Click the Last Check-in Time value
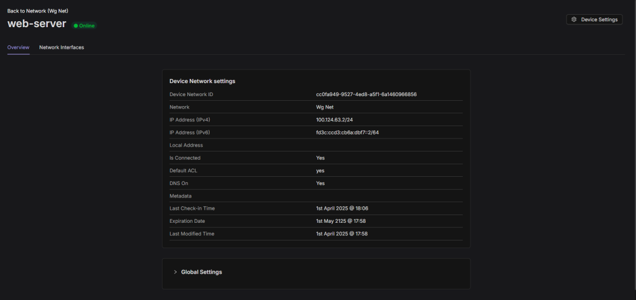Viewport: 636px width, 300px height. [x=342, y=208]
